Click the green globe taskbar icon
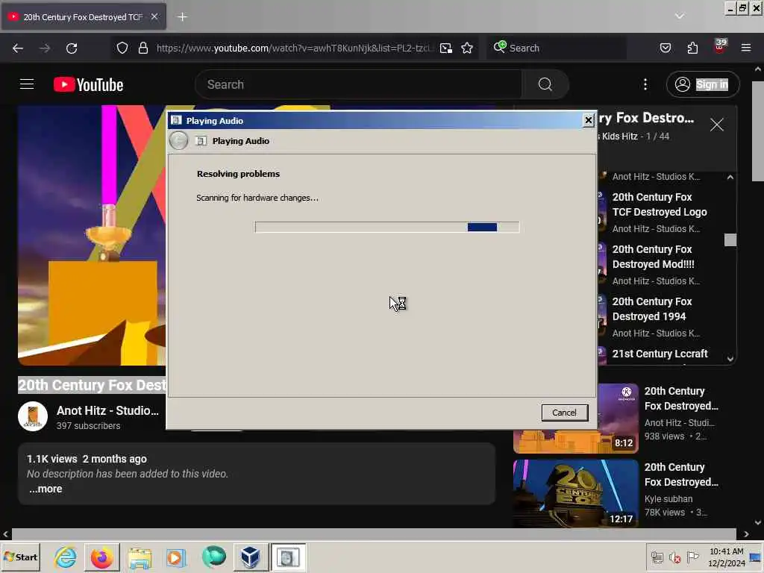764x573 pixels. pos(214,557)
